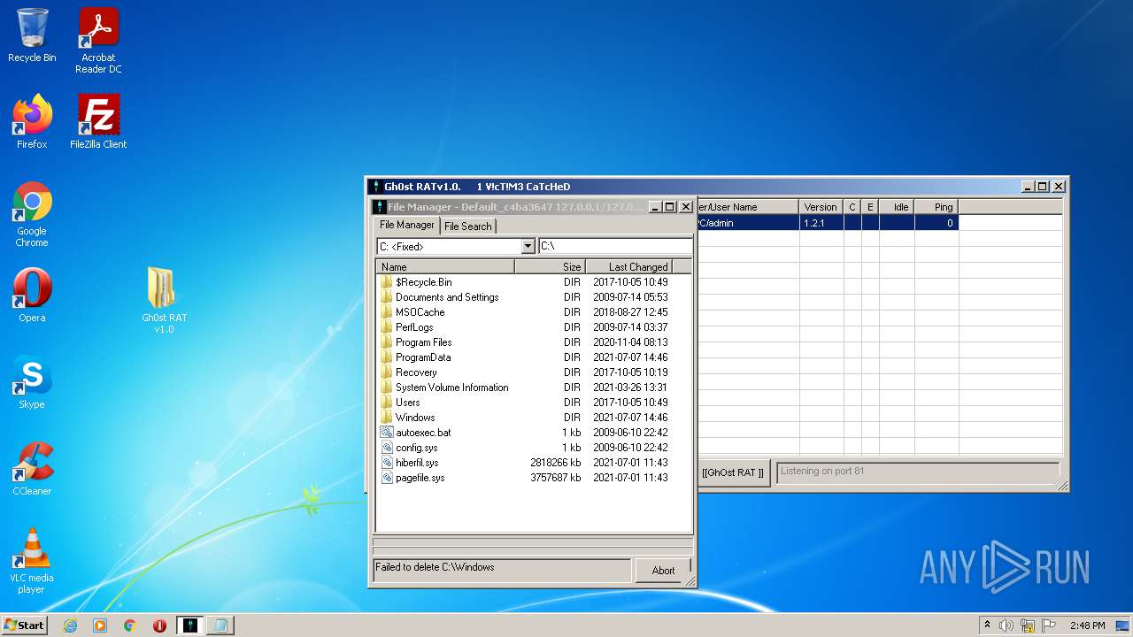Open the Skype desktop shortcut
The width and height of the screenshot is (1133, 637).
(32, 382)
